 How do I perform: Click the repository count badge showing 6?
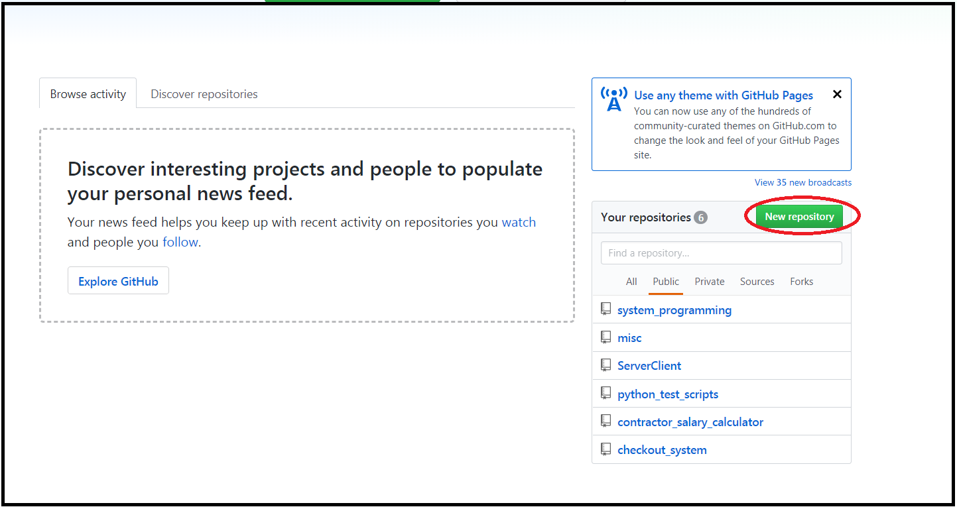(x=701, y=217)
